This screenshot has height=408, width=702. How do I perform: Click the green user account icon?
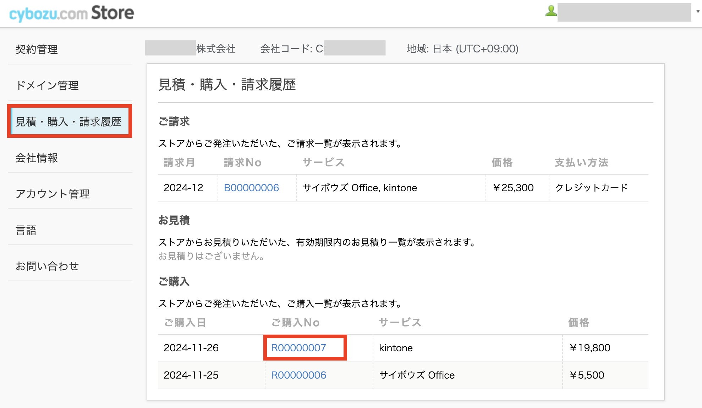click(x=551, y=11)
